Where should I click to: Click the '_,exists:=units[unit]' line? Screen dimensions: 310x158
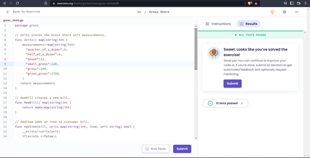41,131
